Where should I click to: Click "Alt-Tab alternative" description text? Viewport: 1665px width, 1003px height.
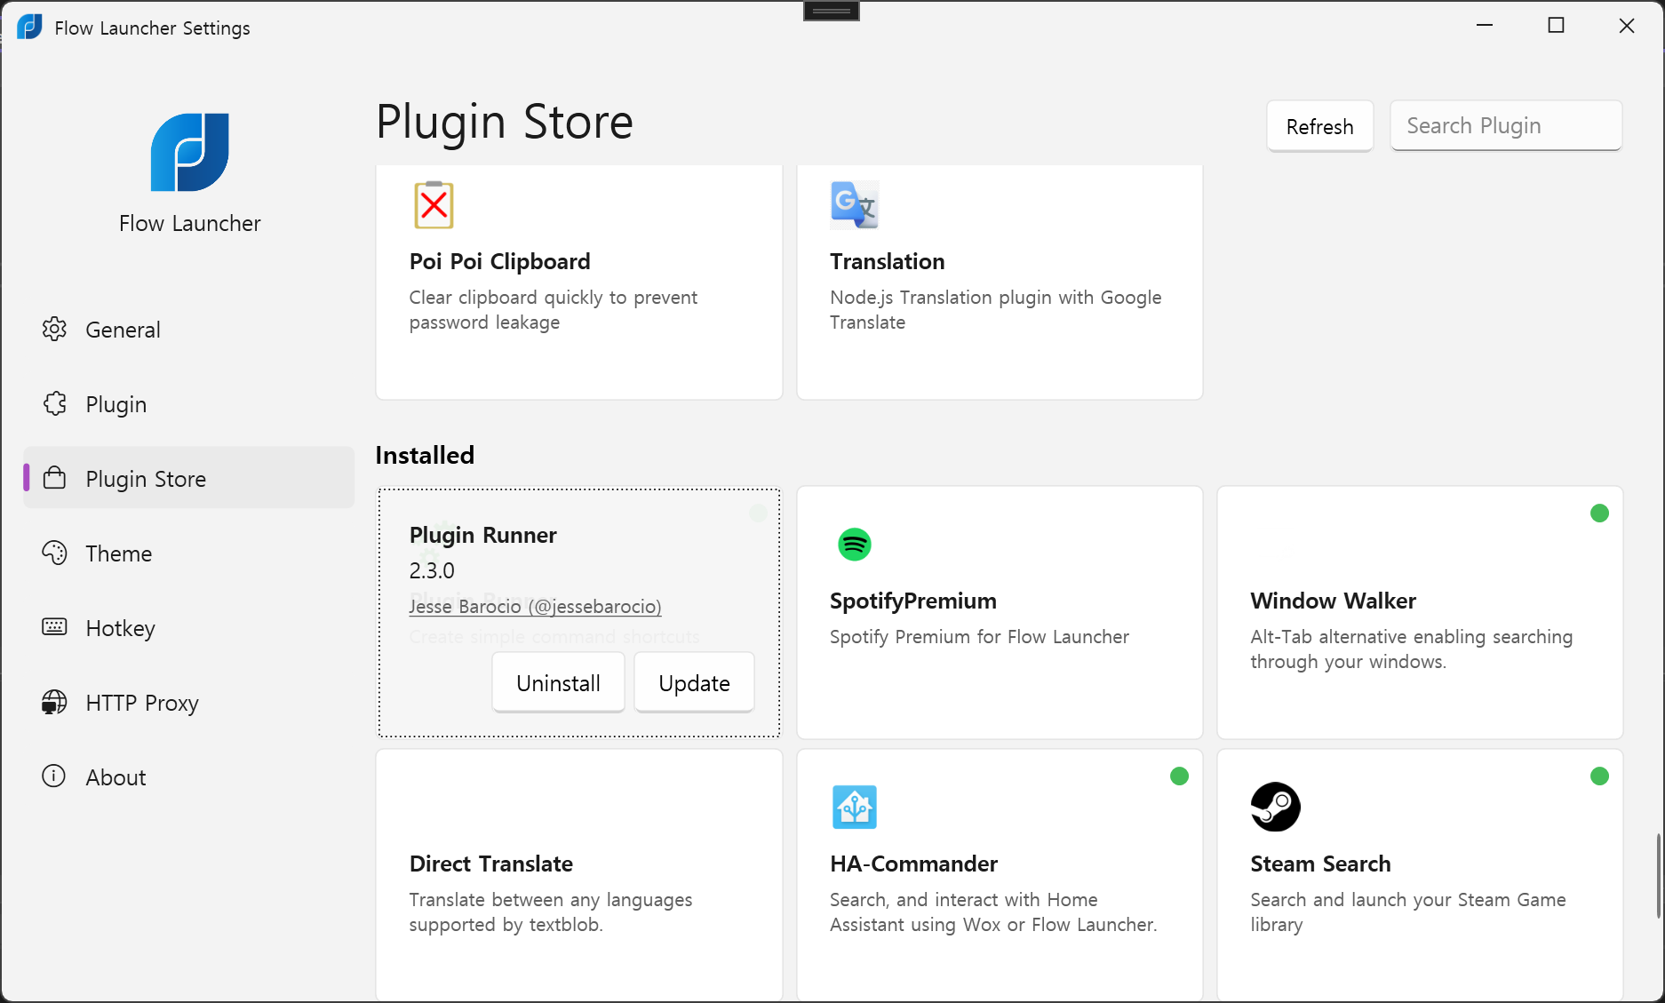tap(1411, 649)
